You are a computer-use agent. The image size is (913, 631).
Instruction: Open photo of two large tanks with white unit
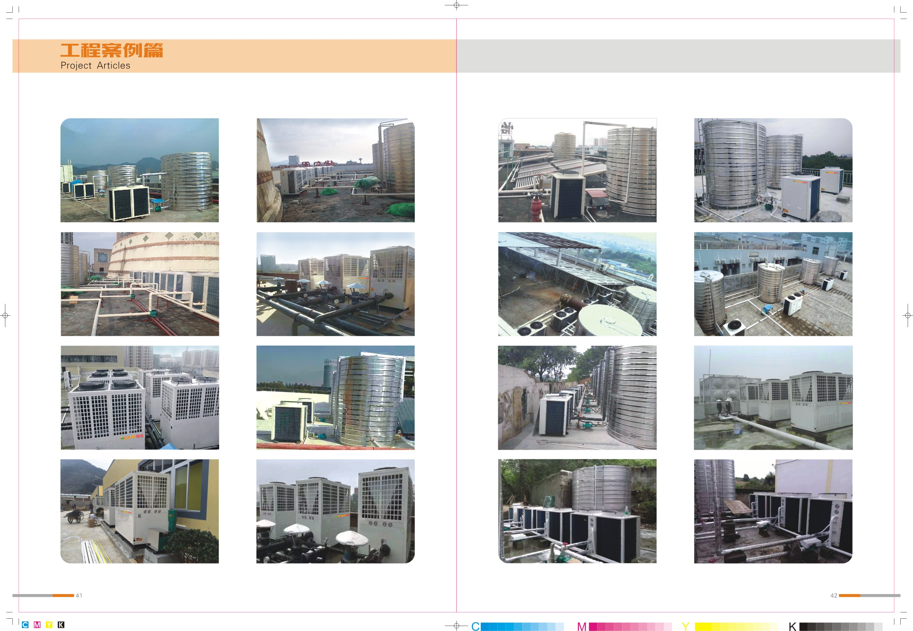[773, 170]
